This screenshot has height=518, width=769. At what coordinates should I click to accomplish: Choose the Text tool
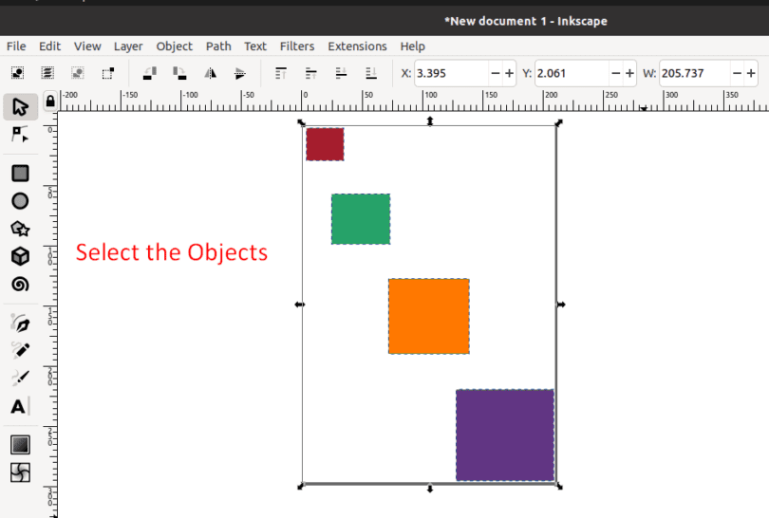pos(19,406)
